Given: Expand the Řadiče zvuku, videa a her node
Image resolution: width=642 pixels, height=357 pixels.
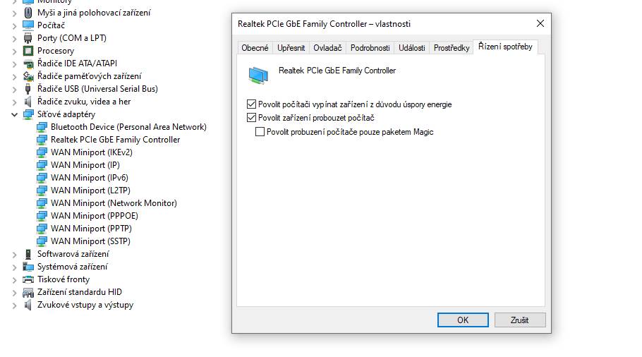Looking at the screenshot, I should pyautogui.click(x=14, y=102).
